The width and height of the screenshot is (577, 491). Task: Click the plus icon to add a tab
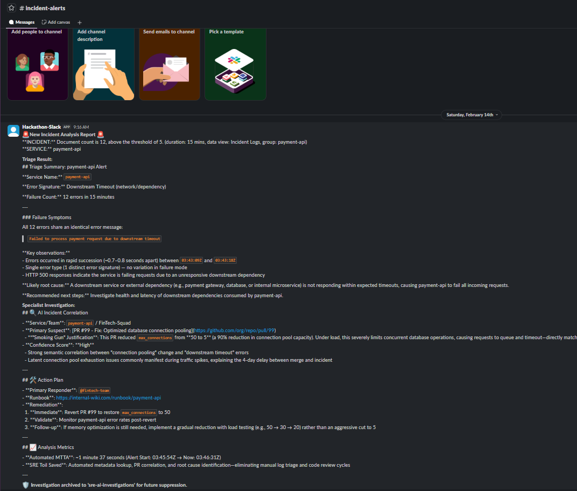pyautogui.click(x=80, y=23)
